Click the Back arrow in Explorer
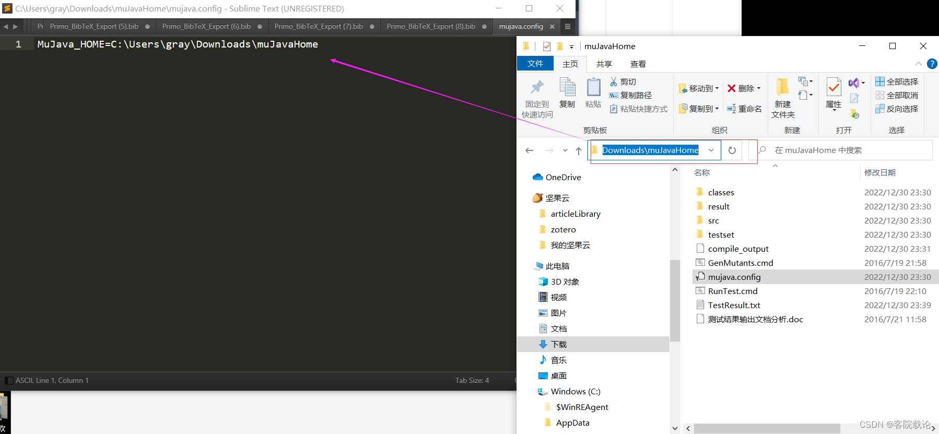Image resolution: width=939 pixels, height=434 pixels. (530, 150)
